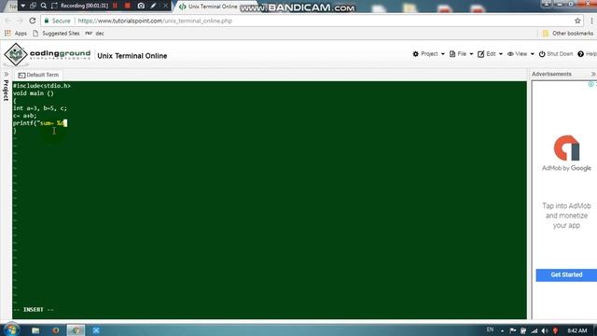Click the codingground logo

click(48, 54)
